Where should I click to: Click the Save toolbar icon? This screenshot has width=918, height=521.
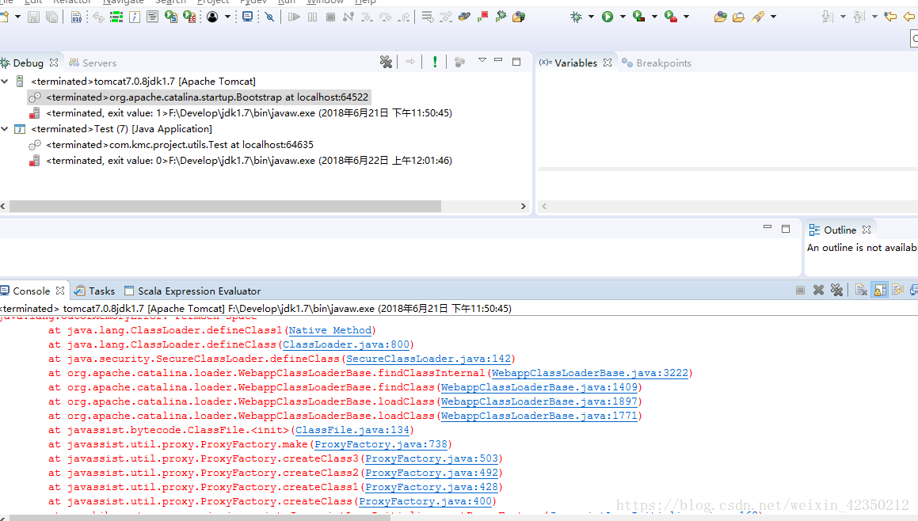coord(33,17)
